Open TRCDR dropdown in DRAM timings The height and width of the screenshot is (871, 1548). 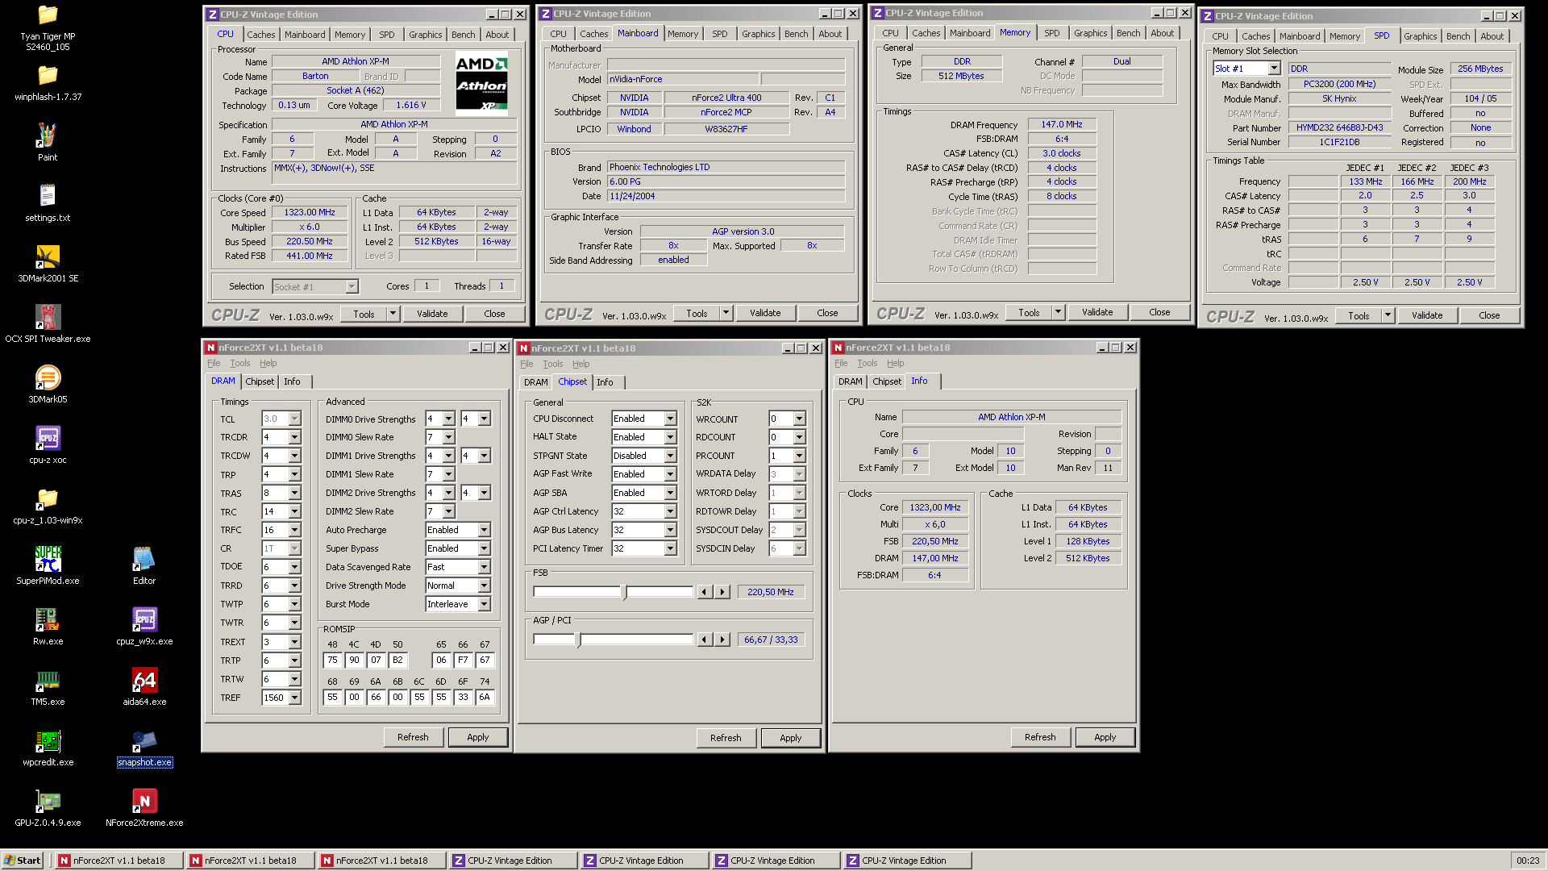click(294, 437)
